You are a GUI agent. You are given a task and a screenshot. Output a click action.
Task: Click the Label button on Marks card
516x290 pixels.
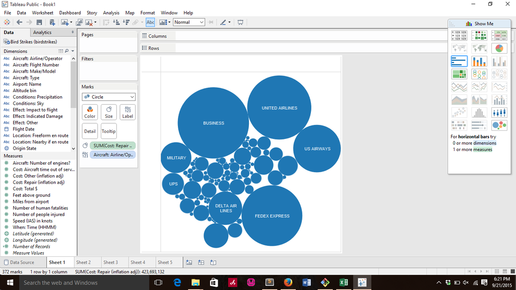click(x=127, y=112)
